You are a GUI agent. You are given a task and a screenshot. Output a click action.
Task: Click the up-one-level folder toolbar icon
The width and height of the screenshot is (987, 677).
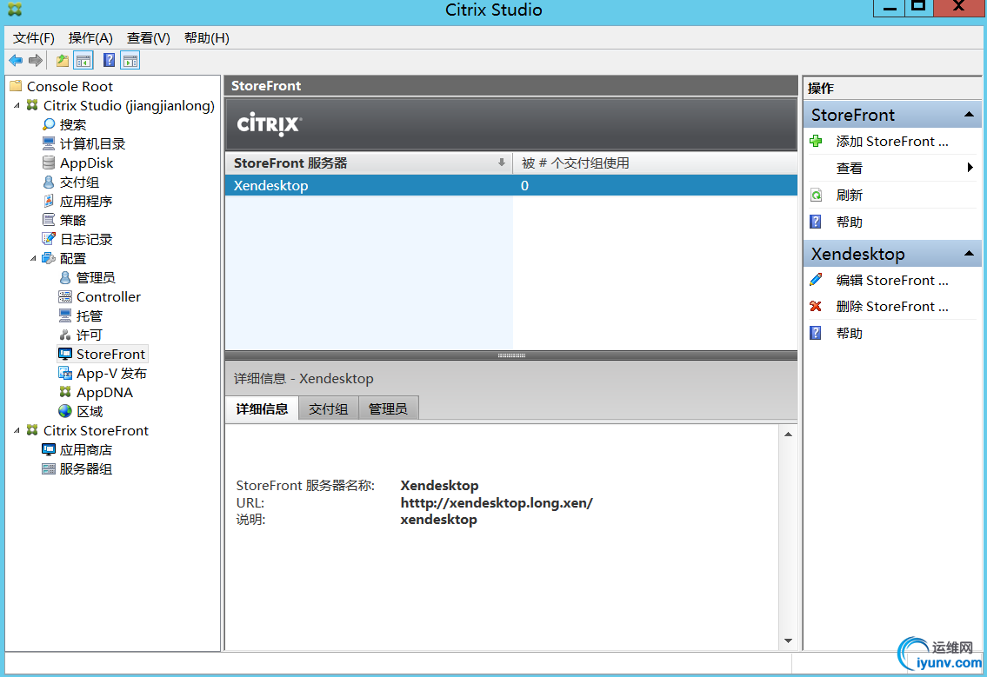(x=63, y=61)
